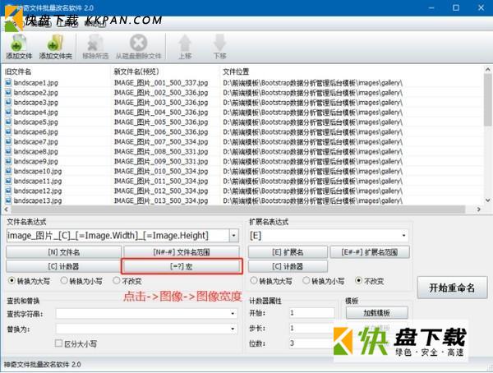Click the 文件位置 column header
493x373 pixels.
click(236, 71)
